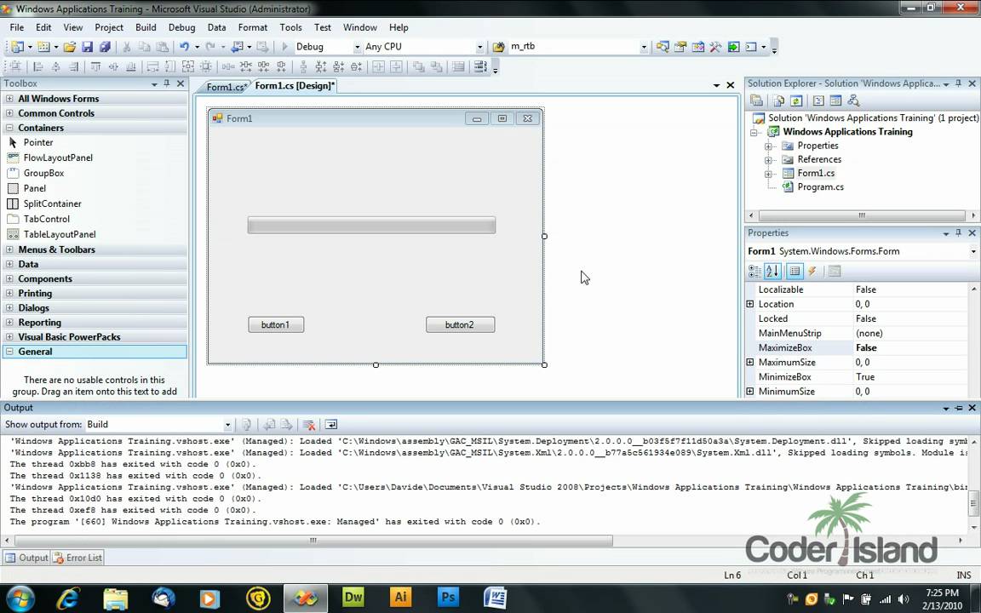This screenshot has height=613, width=981.
Task: Click the Save All icon
Action: click(x=105, y=47)
